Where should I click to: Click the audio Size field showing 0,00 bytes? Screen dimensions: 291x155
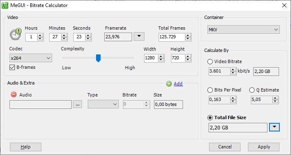tap(168, 104)
